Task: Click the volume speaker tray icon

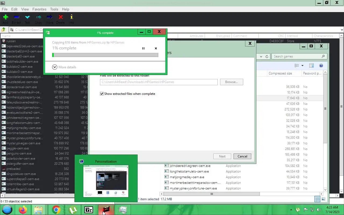Action: [x=319, y=210]
